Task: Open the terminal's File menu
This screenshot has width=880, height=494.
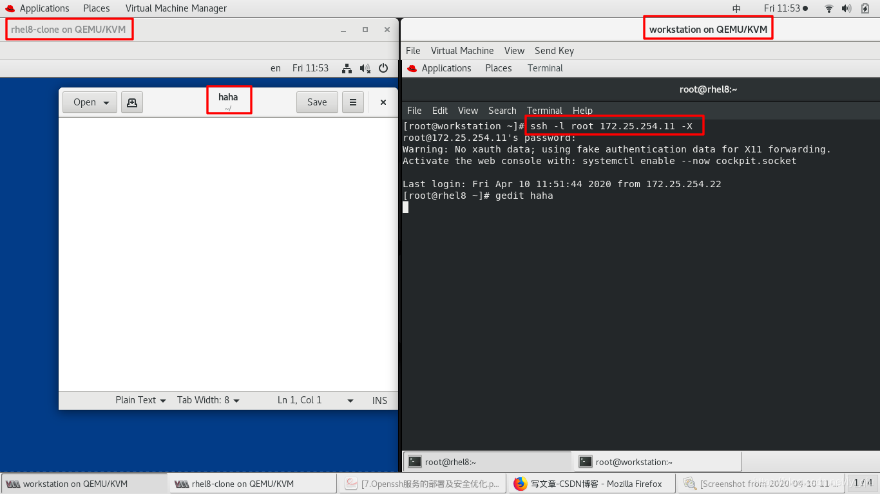Action: [414, 111]
